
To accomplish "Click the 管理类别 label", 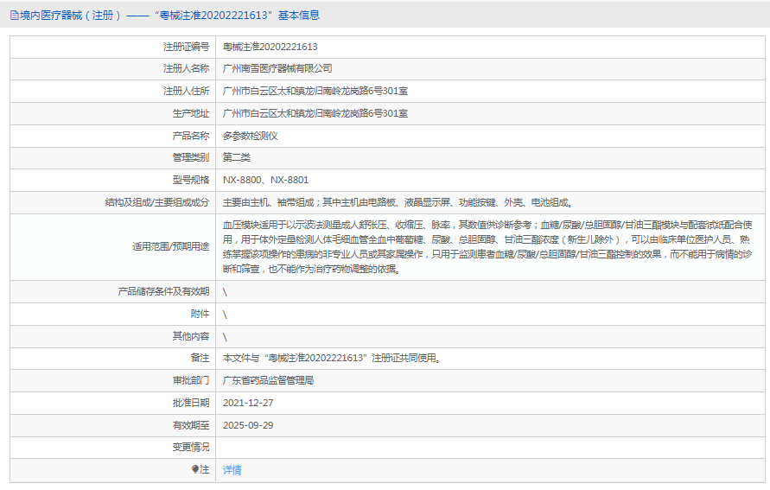I will (191, 157).
